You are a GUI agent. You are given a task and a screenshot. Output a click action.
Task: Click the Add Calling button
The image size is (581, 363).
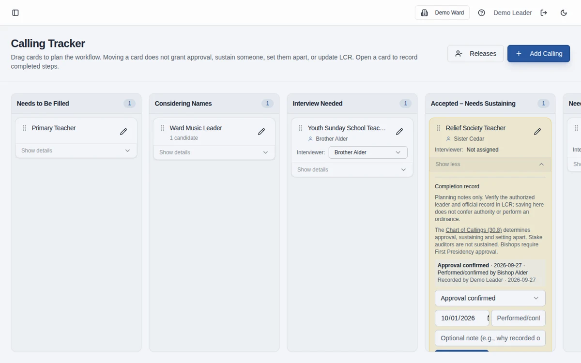538,54
